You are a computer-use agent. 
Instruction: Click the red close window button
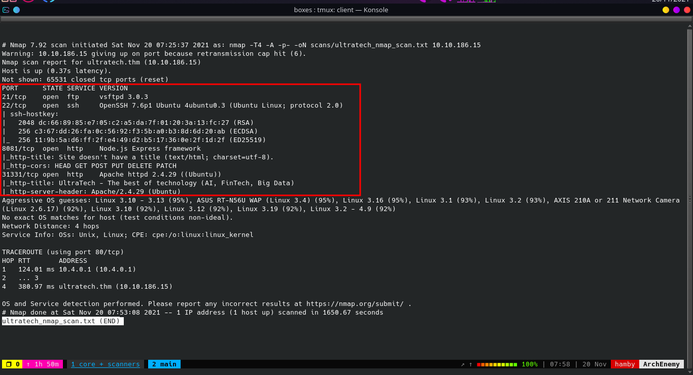(x=687, y=10)
